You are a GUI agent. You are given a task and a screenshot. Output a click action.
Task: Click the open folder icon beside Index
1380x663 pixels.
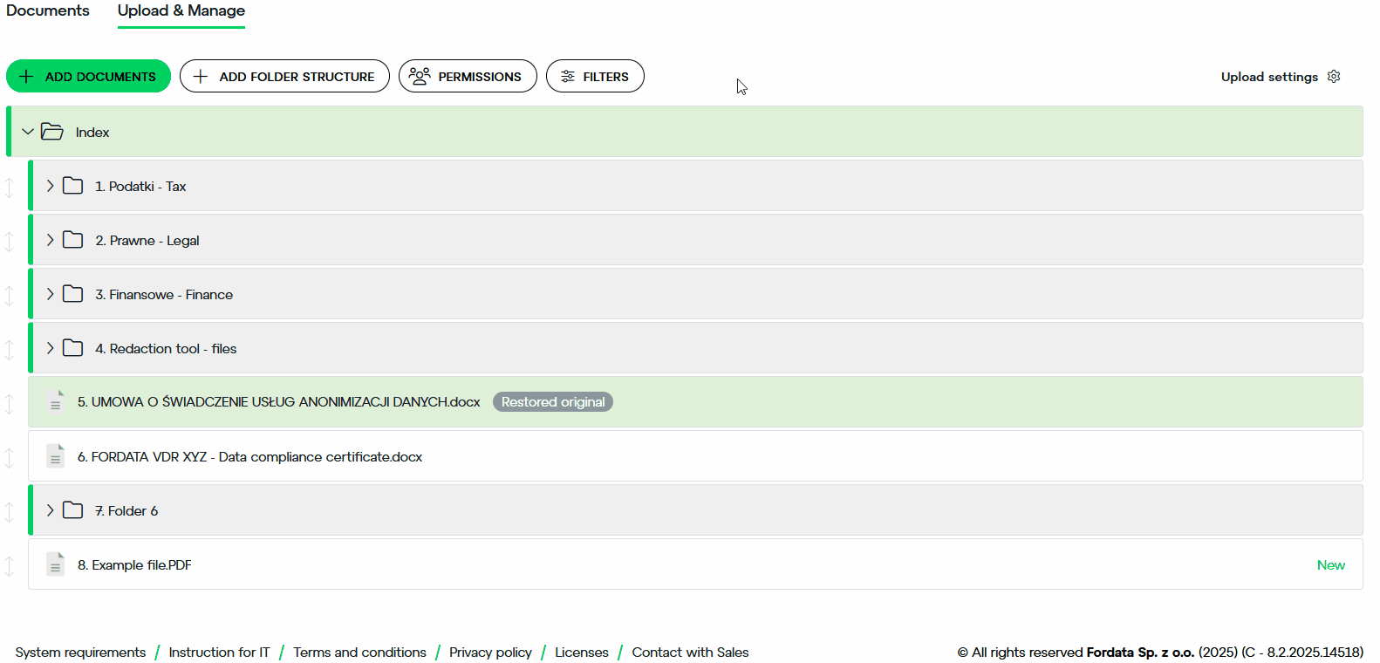[x=52, y=132]
